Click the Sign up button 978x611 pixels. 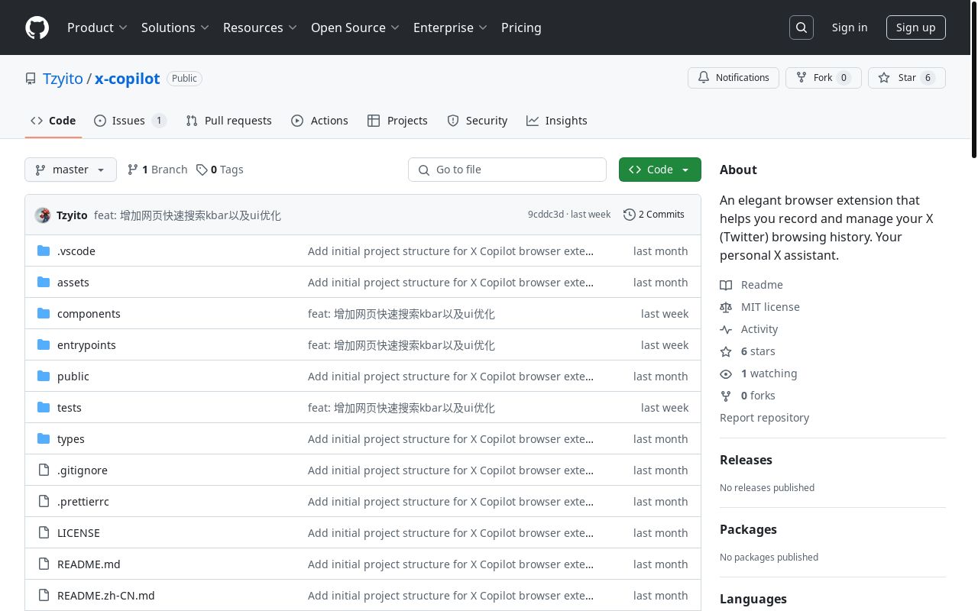[915, 27]
